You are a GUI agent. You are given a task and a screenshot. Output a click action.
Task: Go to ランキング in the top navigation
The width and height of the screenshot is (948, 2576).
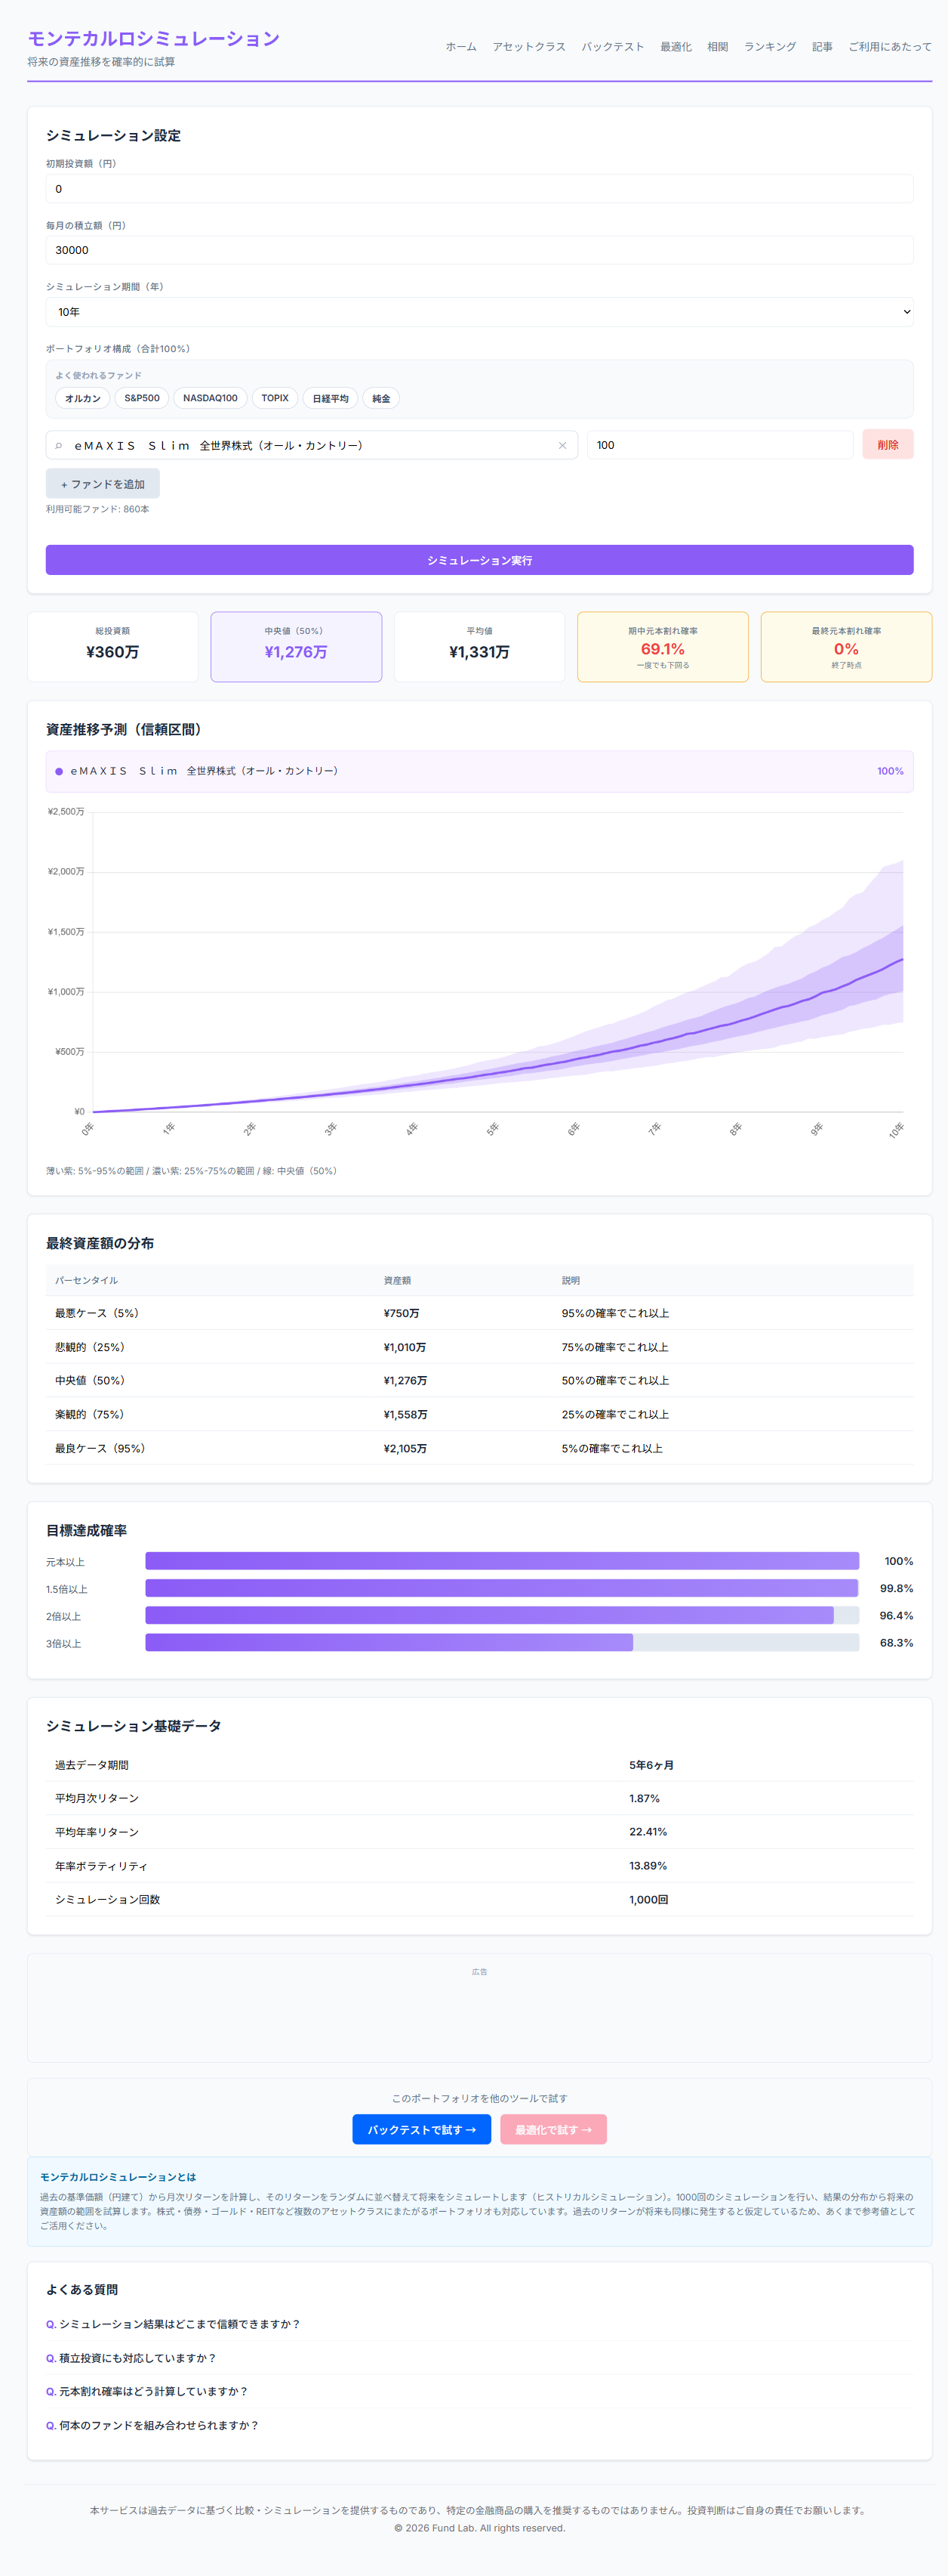(x=769, y=47)
